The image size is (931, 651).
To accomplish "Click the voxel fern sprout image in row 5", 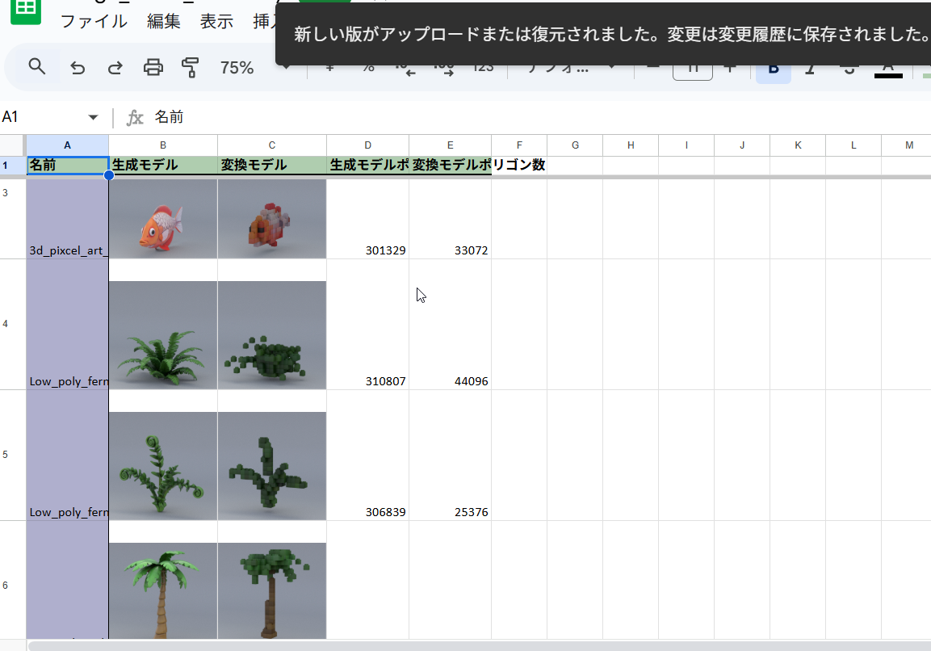I will (x=272, y=466).
